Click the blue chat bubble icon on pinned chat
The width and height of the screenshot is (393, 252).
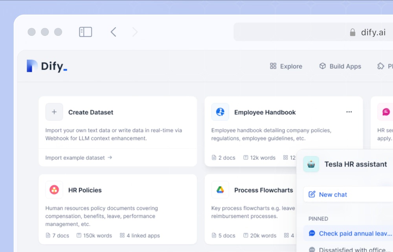[x=312, y=233]
